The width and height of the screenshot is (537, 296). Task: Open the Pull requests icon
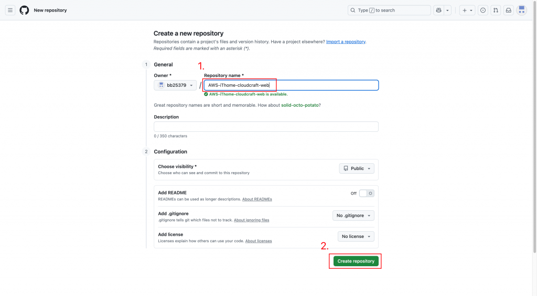tap(496, 10)
